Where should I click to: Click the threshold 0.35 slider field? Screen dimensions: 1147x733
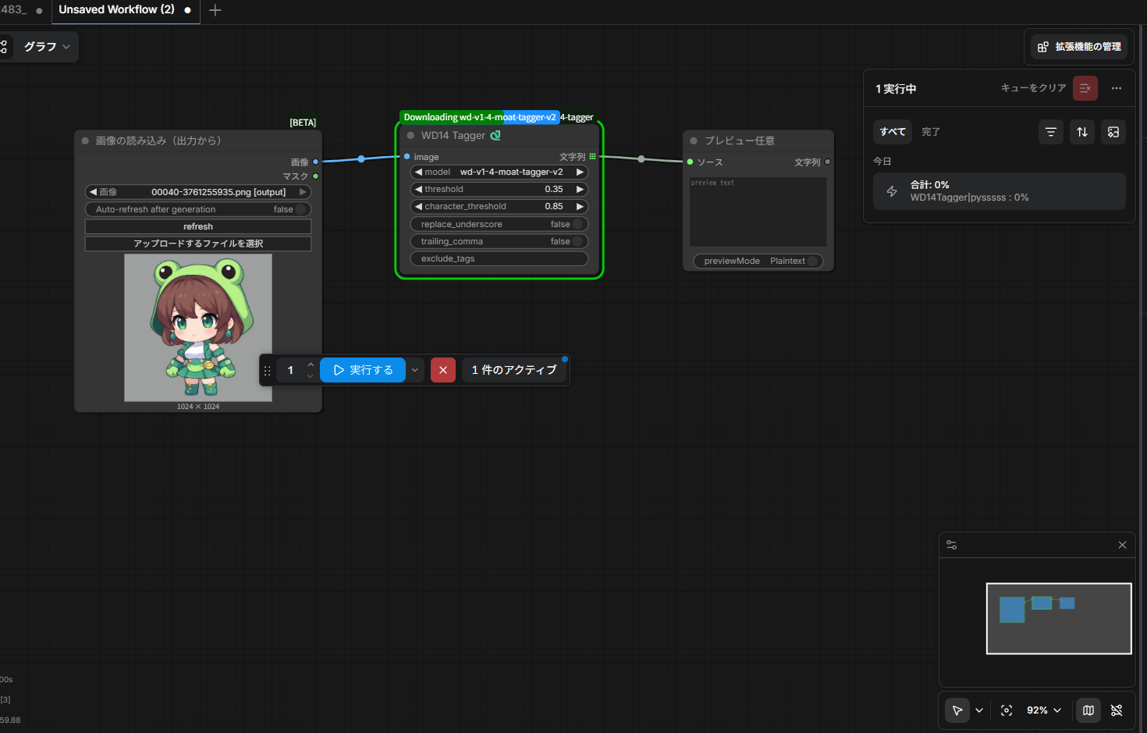tap(499, 189)
